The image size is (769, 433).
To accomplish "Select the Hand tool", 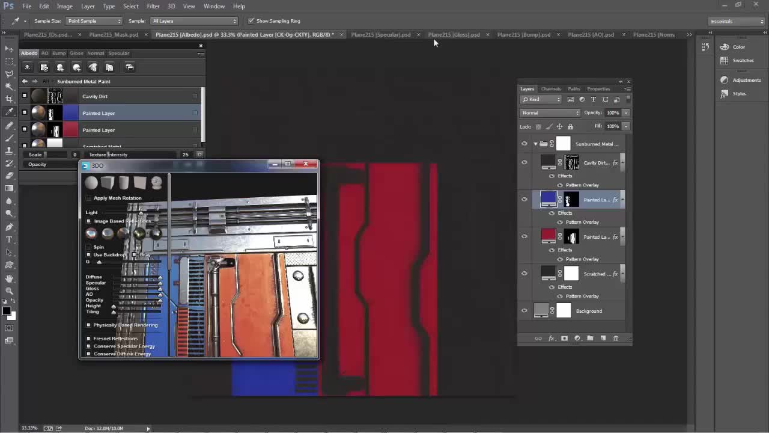I will 9,278.
